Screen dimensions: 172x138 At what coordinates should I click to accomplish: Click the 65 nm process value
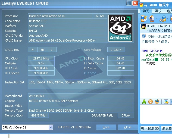[100, 16]
